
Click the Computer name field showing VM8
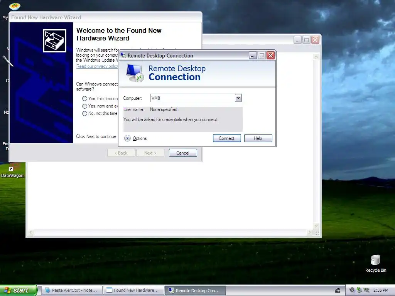tap(193, 98)
